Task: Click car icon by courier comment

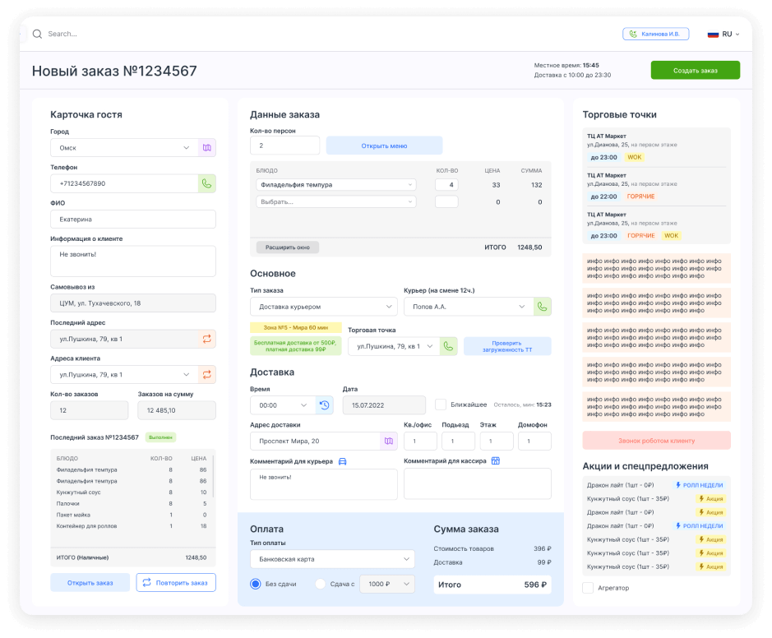Action: (343, 462)
